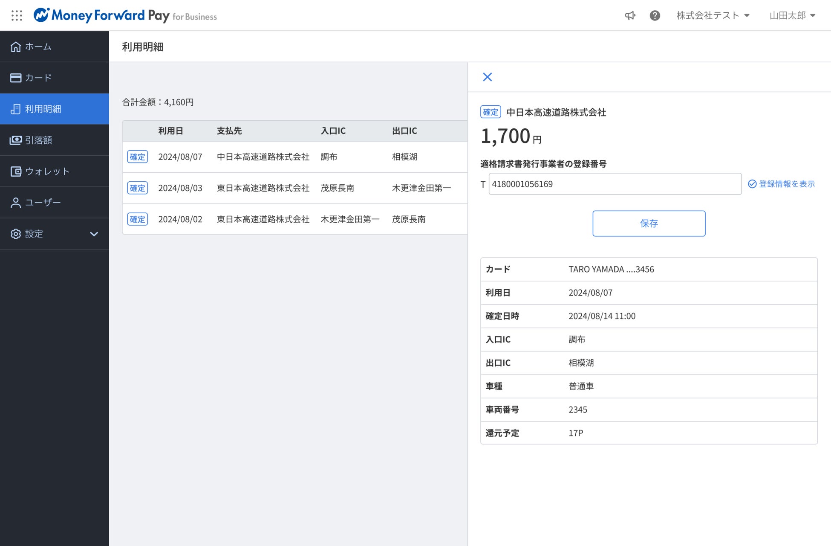Close the detail panel with X
The width and height of the screenshot is (831, 546).
[487, 77]
